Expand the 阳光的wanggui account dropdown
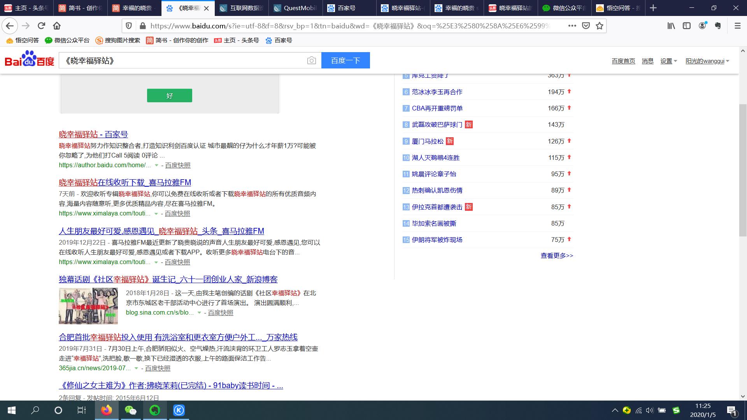This screenshot has height=420, width=747. coord(707,61)
